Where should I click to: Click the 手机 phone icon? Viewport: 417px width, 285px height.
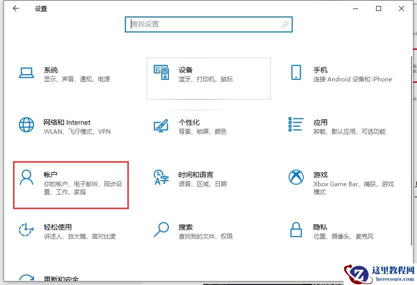[296, 72]
